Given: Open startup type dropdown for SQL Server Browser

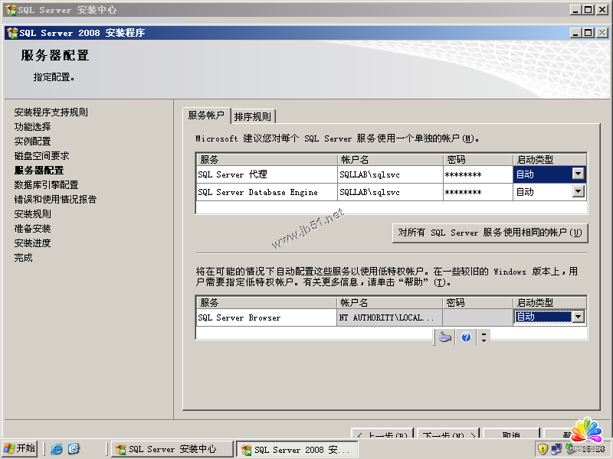Looking at the screenshot, I should pyautogui.click(x=579, y=317).
